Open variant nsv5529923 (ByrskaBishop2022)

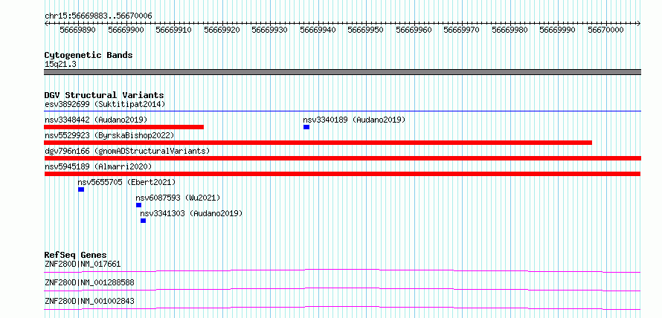coord(109,135)
